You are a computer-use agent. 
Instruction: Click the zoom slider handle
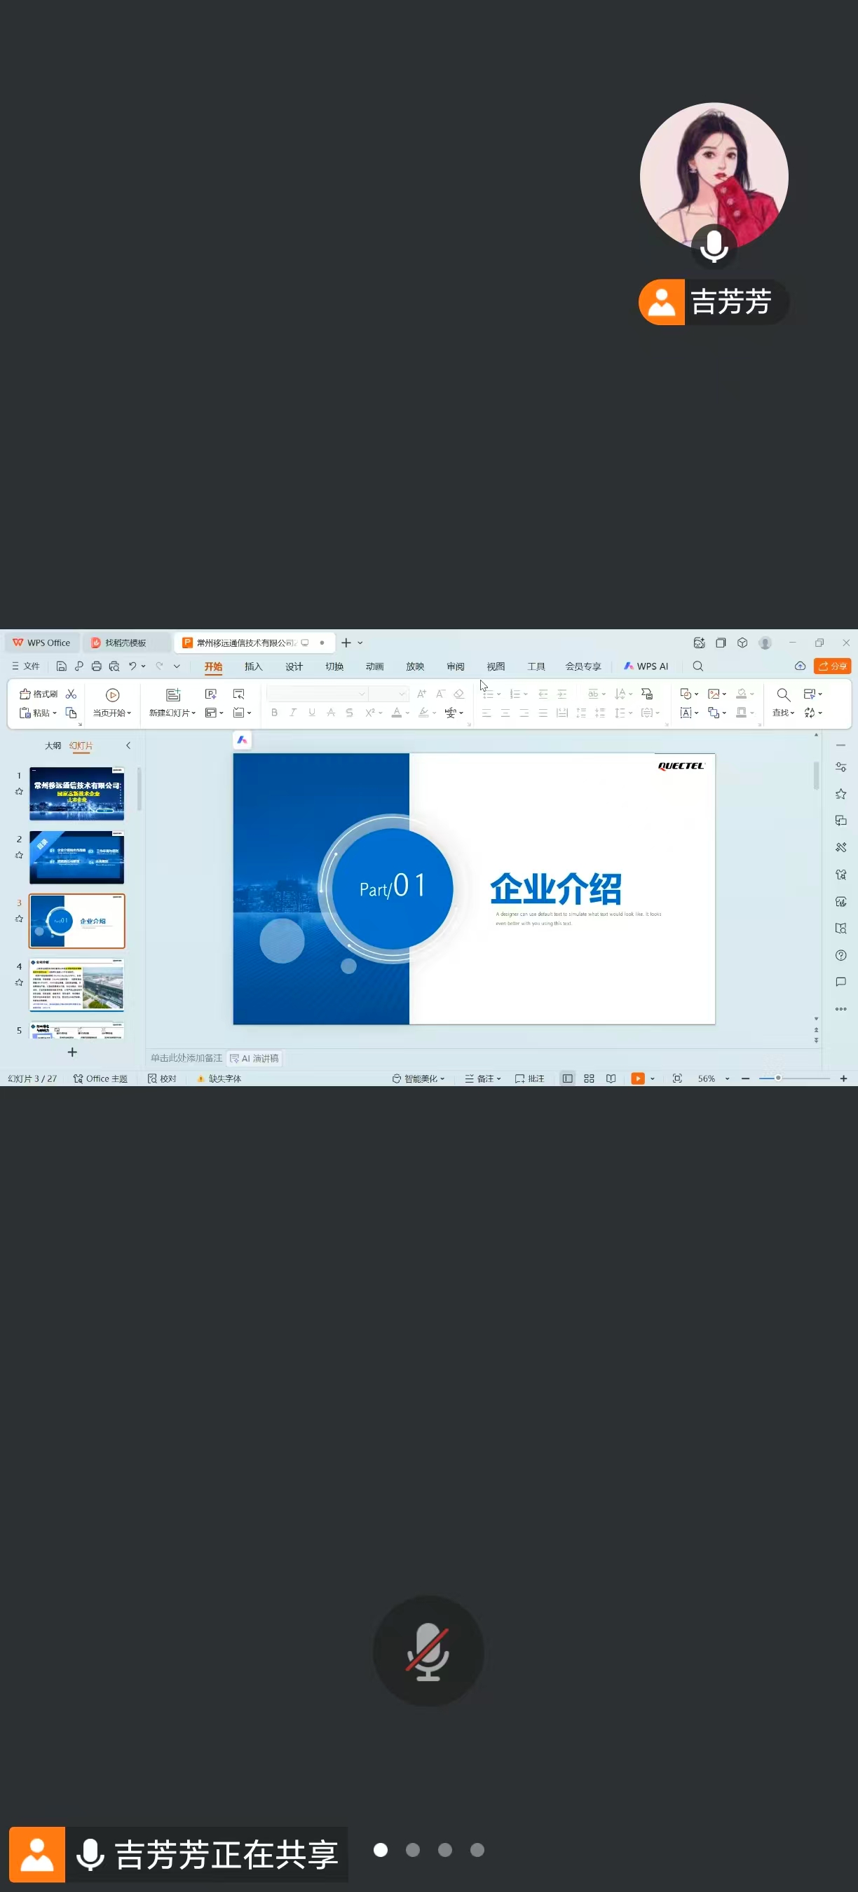[778, 1078]
